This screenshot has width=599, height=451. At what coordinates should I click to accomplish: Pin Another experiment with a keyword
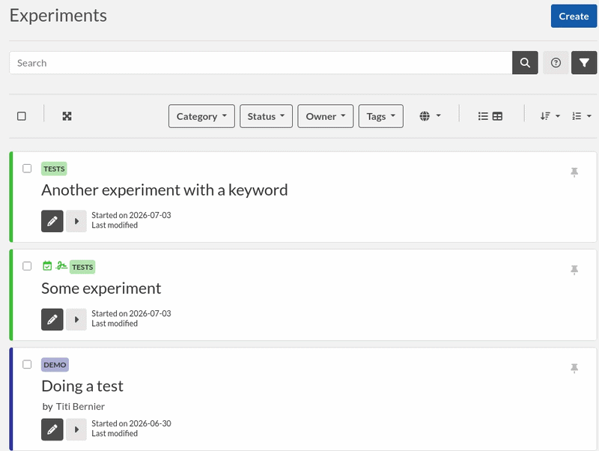pos(574,172)
